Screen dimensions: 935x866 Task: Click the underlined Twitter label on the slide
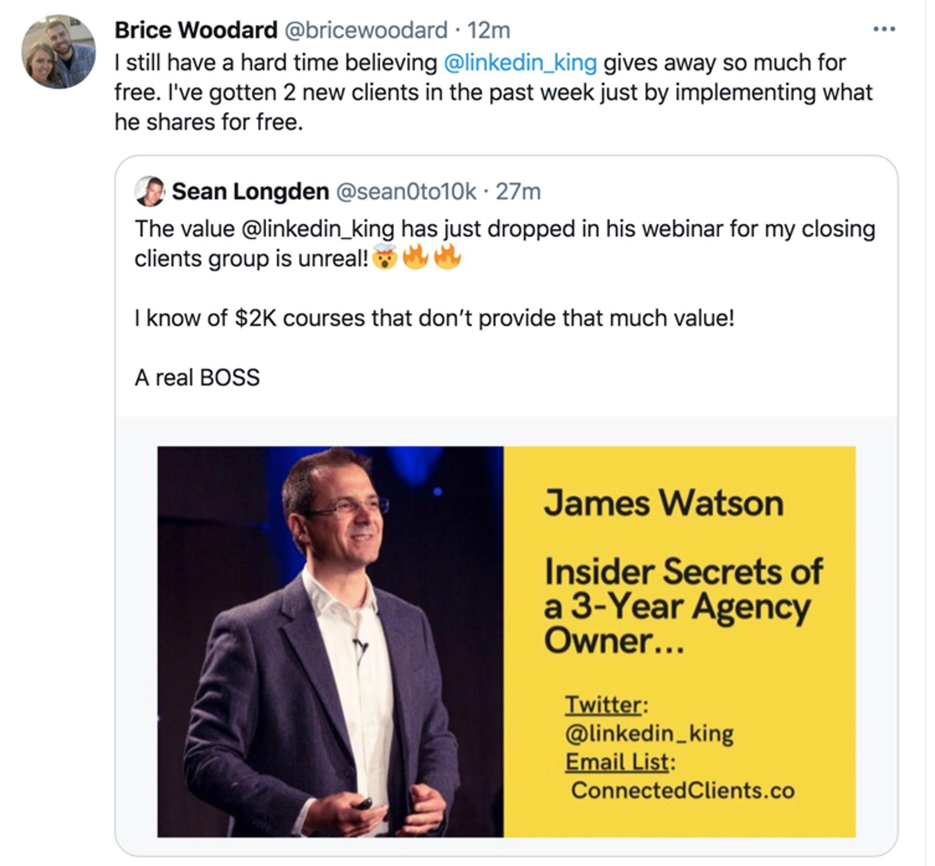click(x=603, y=704)
